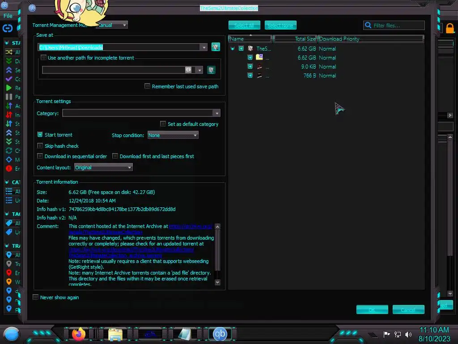
Task: Enable Download first and last pieces first
Action: click(115, 156)
